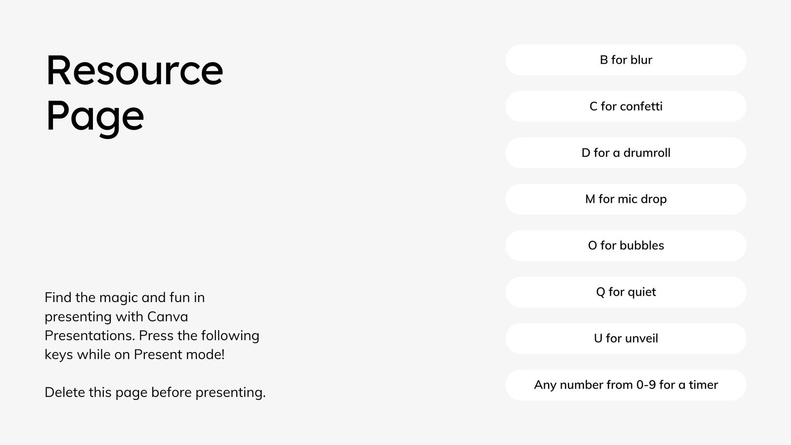Click the "Q for quiet" pill
791x445 pixels.
coord(626,292)
